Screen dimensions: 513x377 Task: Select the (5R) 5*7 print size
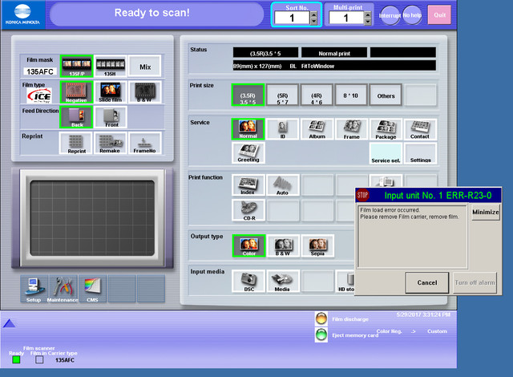[282, 95]
